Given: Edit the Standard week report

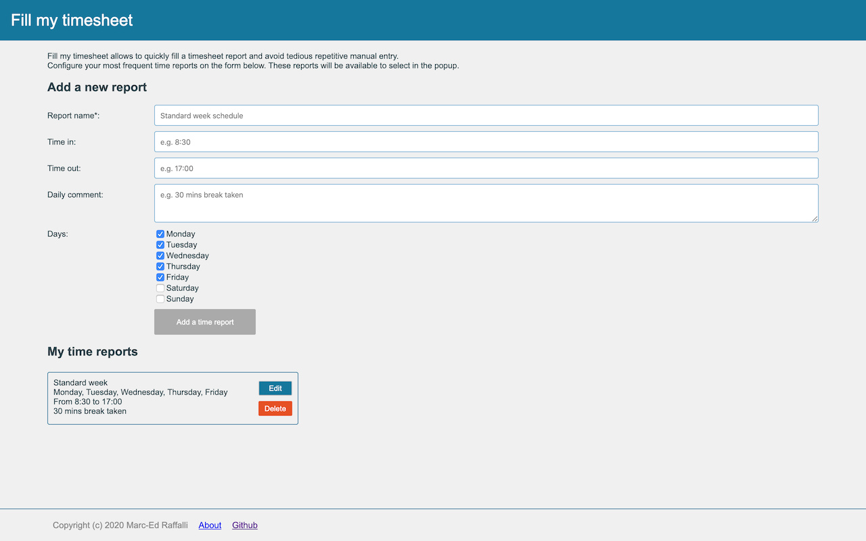Looking at the screenshot, I should (275, 388).
